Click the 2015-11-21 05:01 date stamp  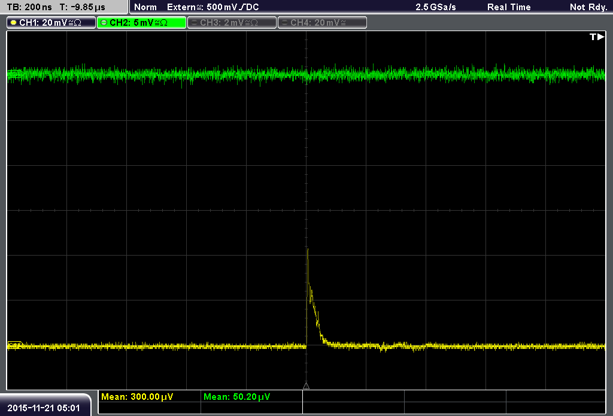pyautogui.click(x=44, y=408)
